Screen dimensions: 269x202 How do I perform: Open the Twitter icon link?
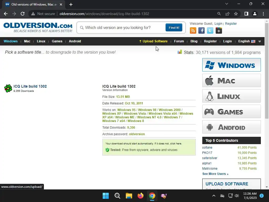[210, 31]
